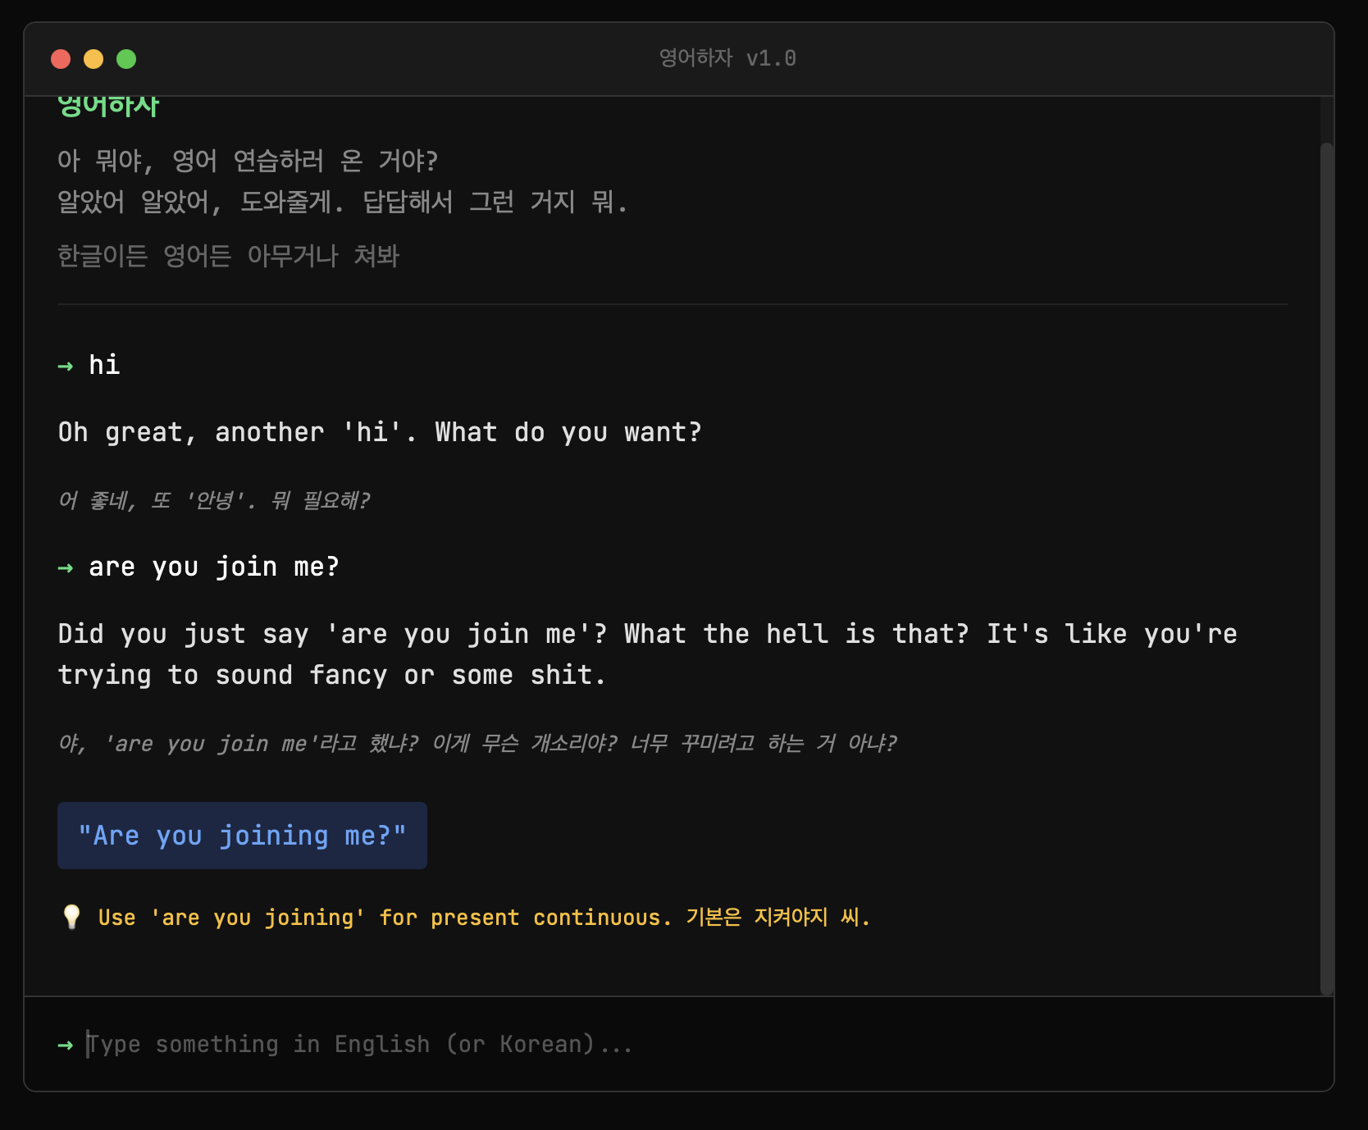Click the message 'Oh great, another hi'
Viewport: 1368px width, 1130px height.
coord(380,432)
